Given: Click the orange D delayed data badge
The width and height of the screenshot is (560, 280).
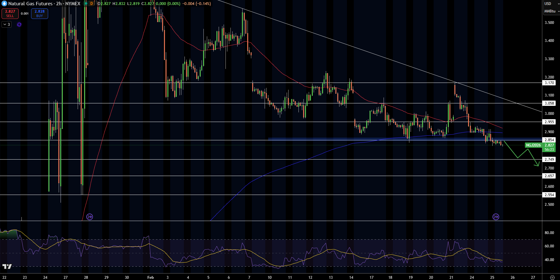Looking at the screenshot, I should (92, 4).
